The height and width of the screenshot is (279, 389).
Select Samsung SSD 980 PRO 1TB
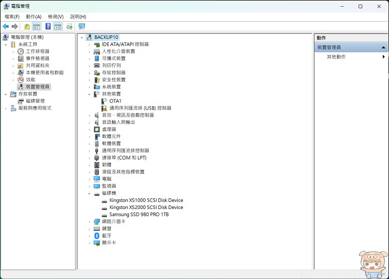tap(139, 215)
